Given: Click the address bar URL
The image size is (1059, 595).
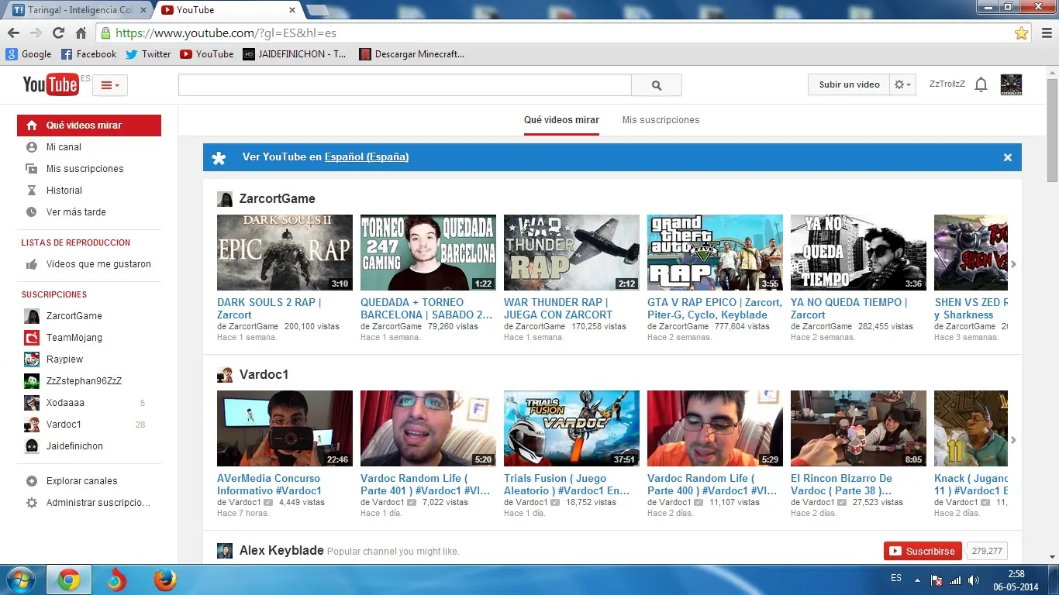Looking at the screenshot, I should tap(226, 33).
